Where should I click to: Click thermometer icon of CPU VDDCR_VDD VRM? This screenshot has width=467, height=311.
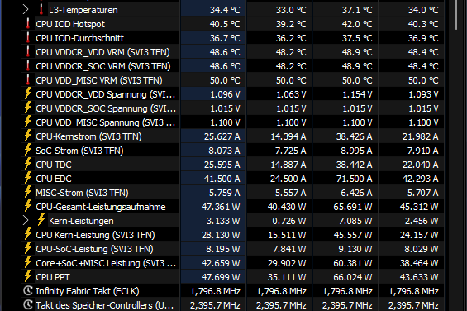(x=28, y=51)
